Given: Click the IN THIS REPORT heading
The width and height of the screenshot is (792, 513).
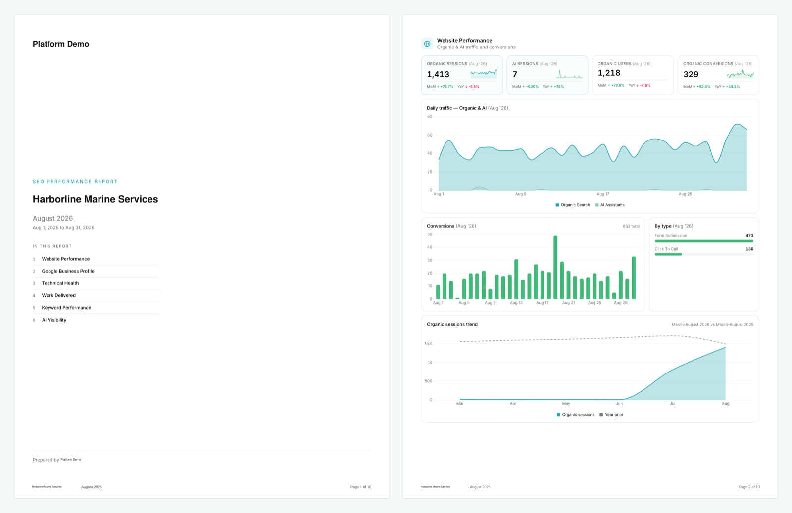Looking at the screenshot, I should click(52, 246).
